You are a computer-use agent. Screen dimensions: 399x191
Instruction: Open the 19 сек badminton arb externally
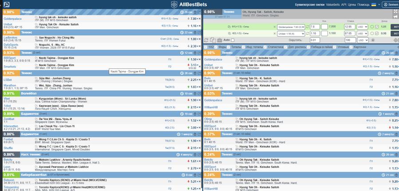click(x=199, y=114)
